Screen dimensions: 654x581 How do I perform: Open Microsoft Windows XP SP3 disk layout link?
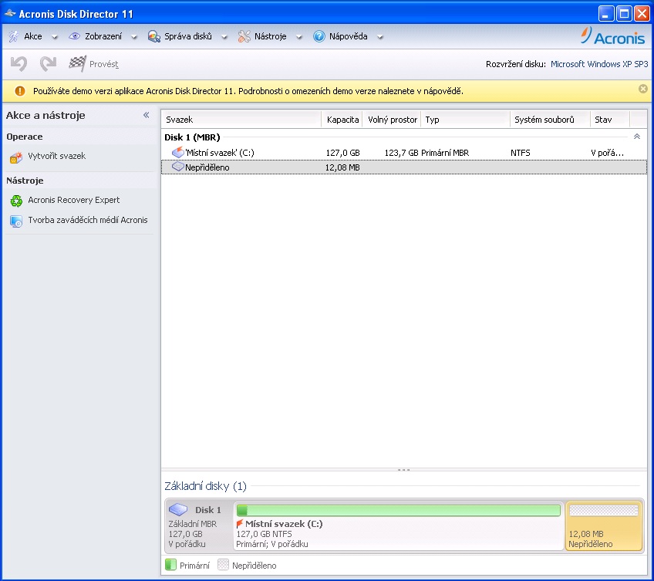599,64
